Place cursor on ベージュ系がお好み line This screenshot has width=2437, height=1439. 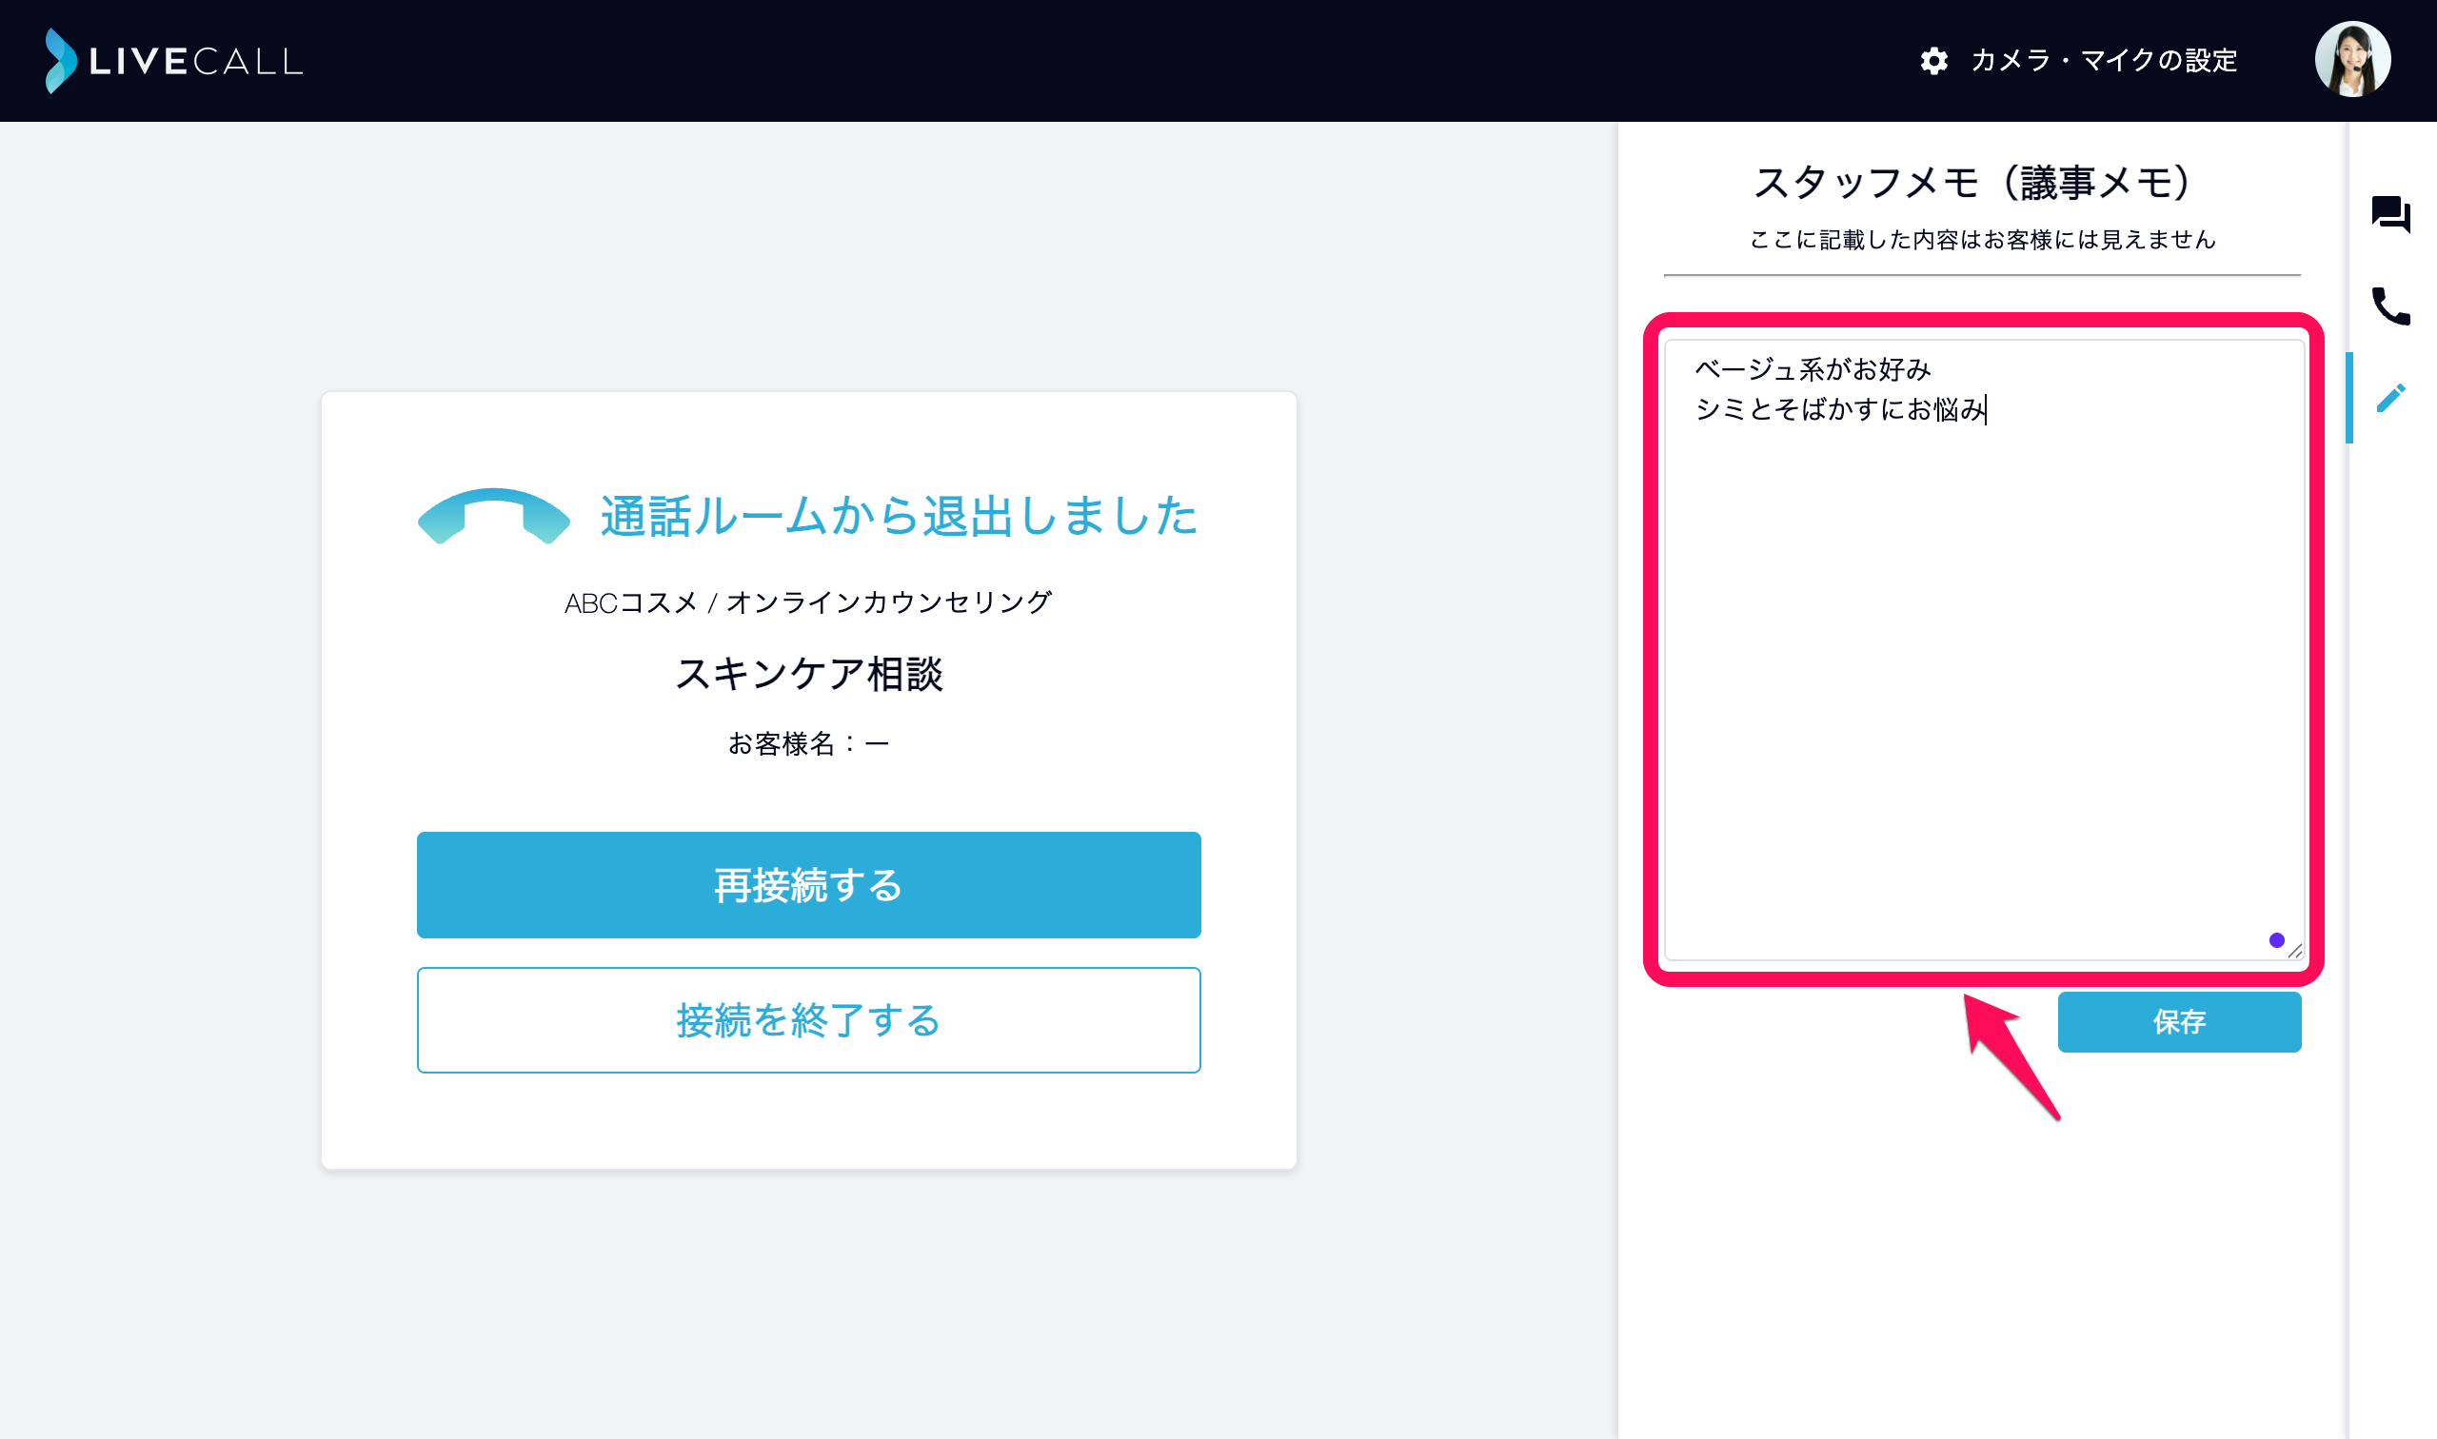(1813, 368)
